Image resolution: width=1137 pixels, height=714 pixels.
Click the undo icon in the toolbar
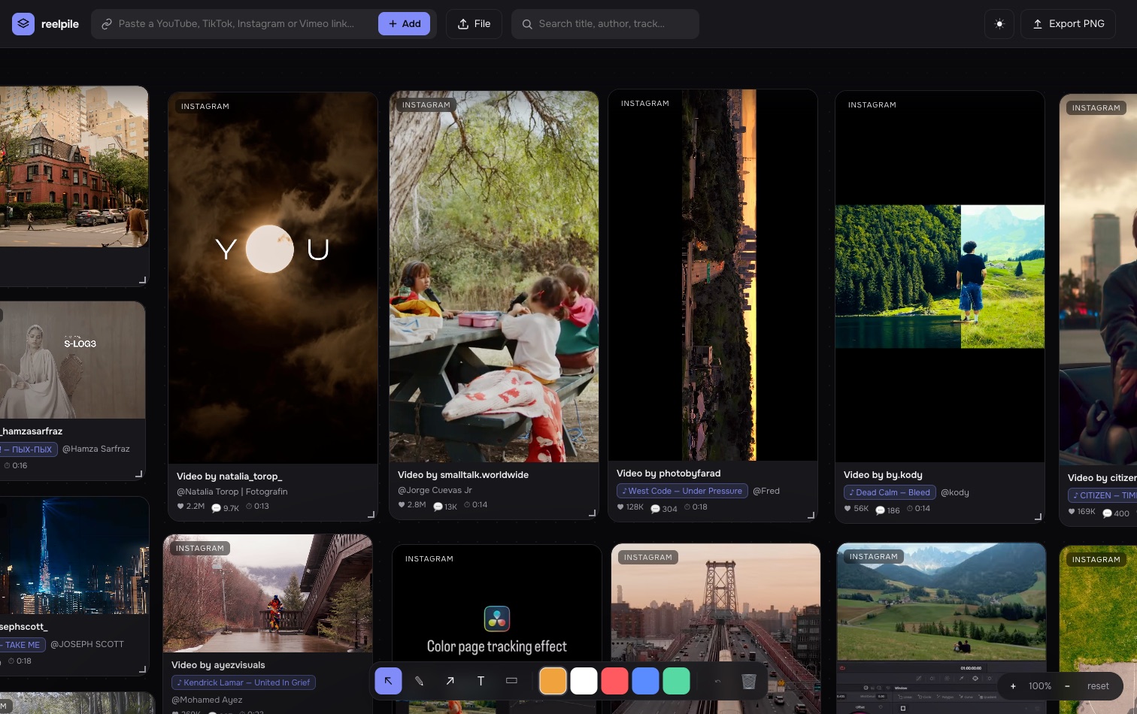pos(717,681)
